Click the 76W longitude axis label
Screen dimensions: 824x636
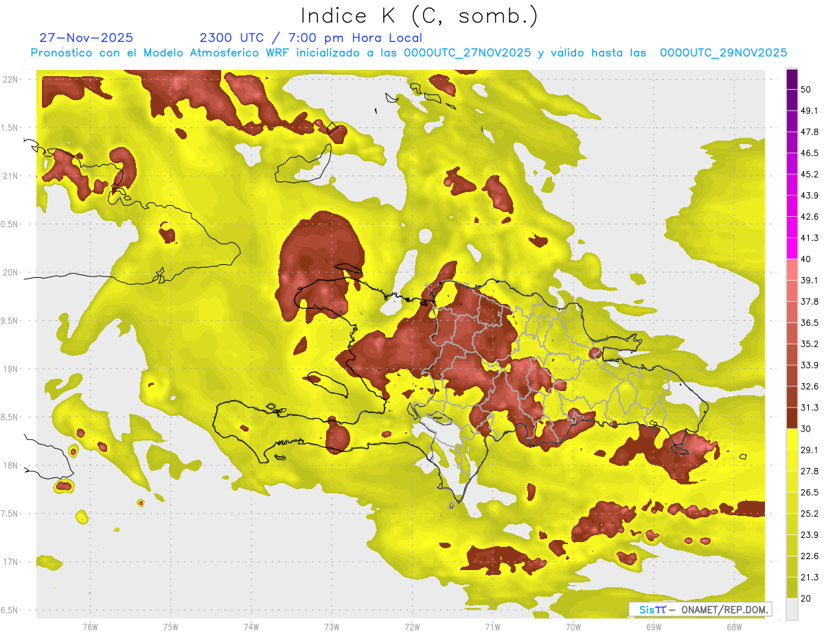[x=90, y=626]
